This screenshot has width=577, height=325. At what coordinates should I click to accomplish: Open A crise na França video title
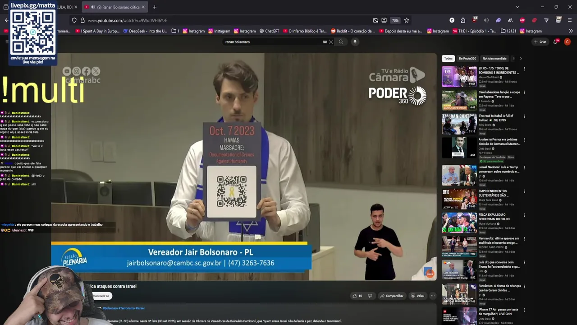pyautogui.click(x=499, y=142)
